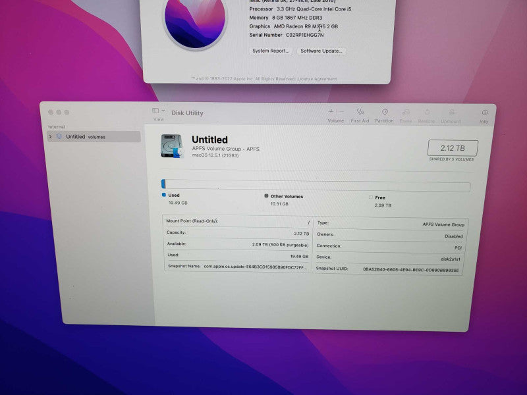This screenshot has width=527, height=395.
Task: Click the Device disk2s1s1 value
Action: point(451,259)
